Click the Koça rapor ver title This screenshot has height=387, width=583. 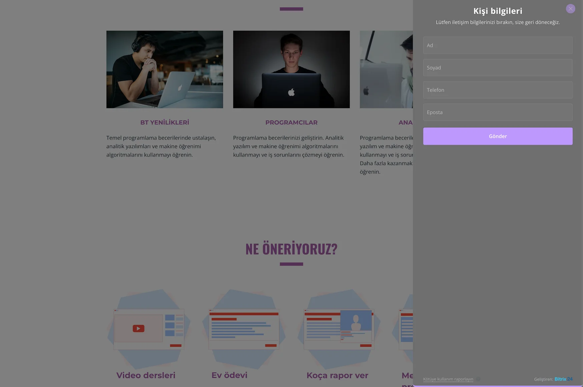[337, 375]
